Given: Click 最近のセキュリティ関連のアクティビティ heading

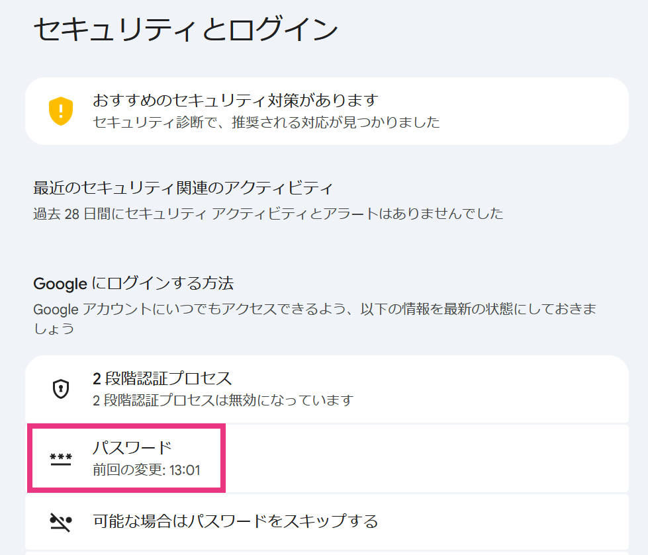Looking at the screenshot, I should point(183,188).
